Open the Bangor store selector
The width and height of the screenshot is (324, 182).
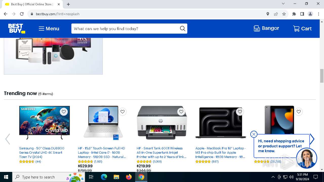(x=266, y=28)
